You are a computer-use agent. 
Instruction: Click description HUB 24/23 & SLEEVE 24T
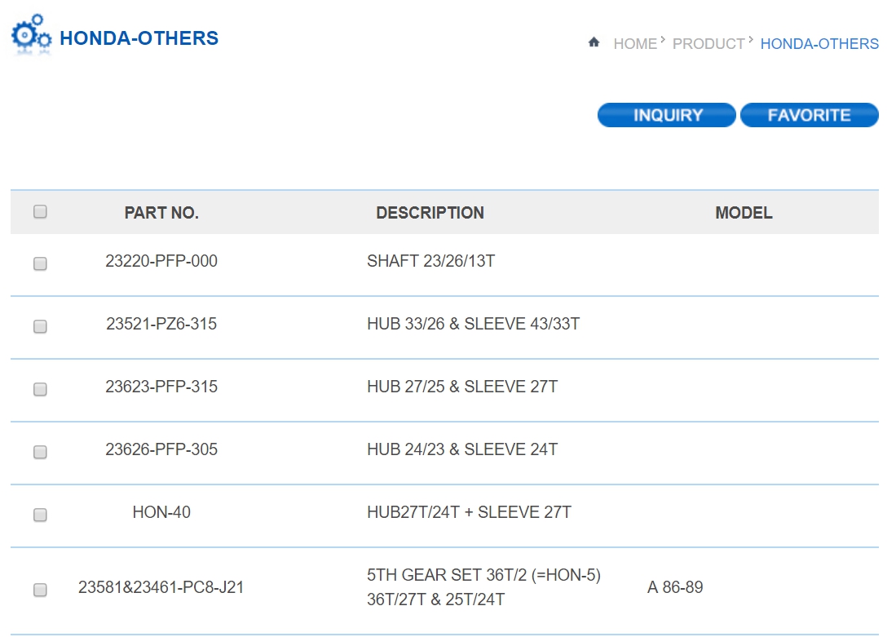tap(462, 449)
